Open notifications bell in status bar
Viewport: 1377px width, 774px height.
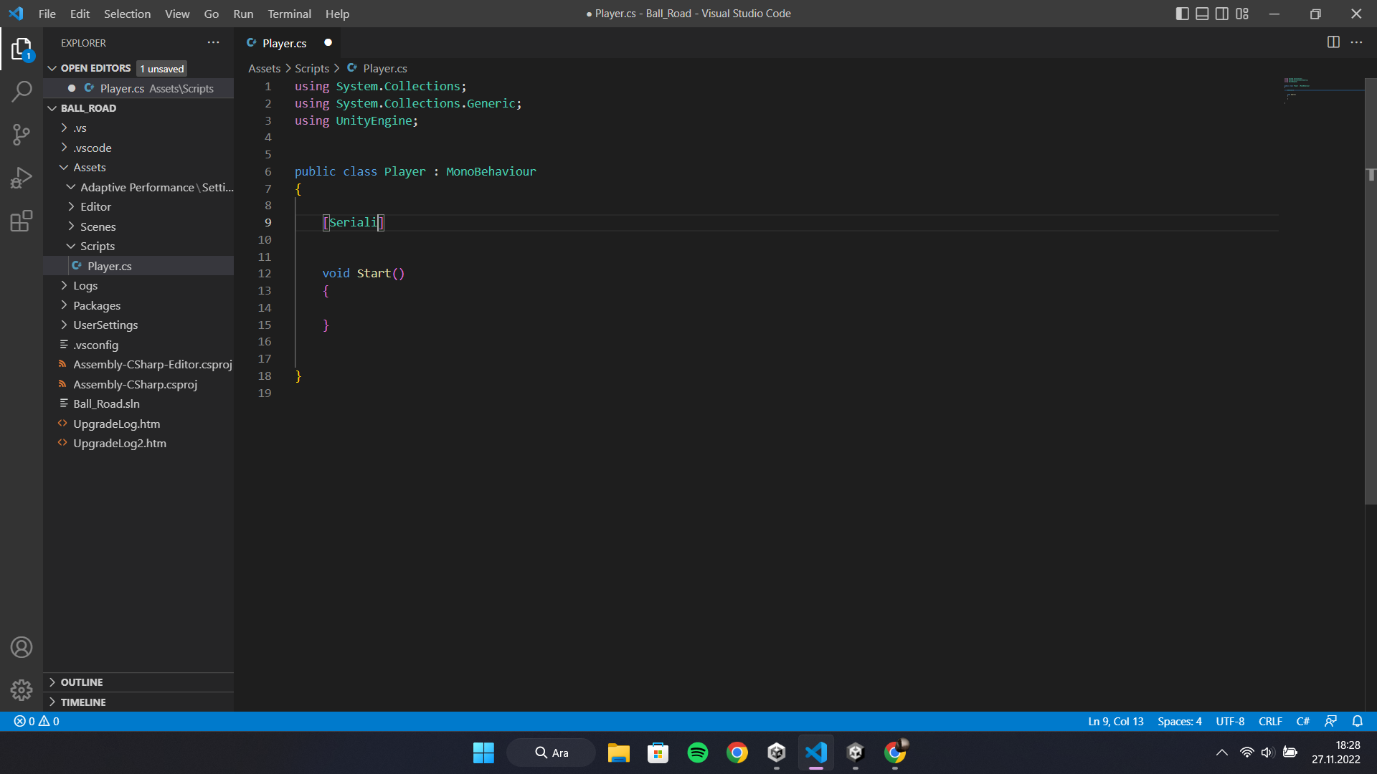[x=1357, y=721]
